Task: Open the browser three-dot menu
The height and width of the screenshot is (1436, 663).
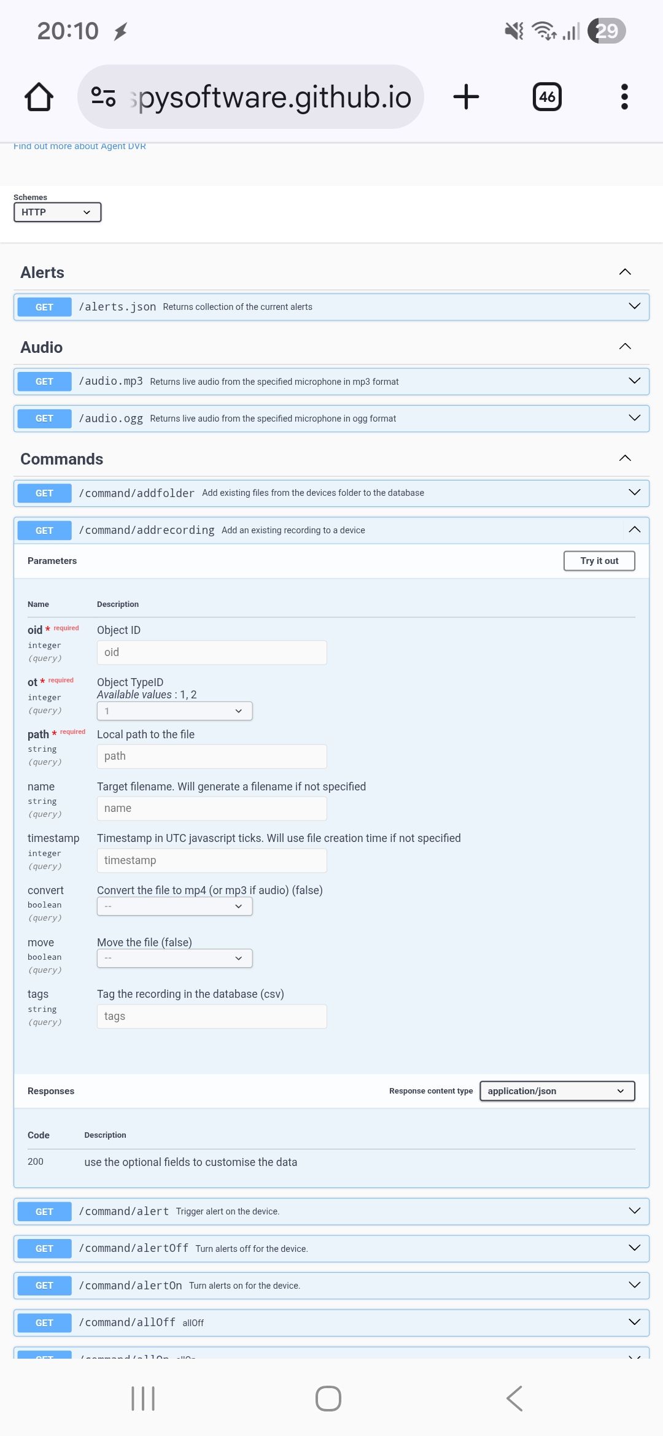Action: coord(624,97)
